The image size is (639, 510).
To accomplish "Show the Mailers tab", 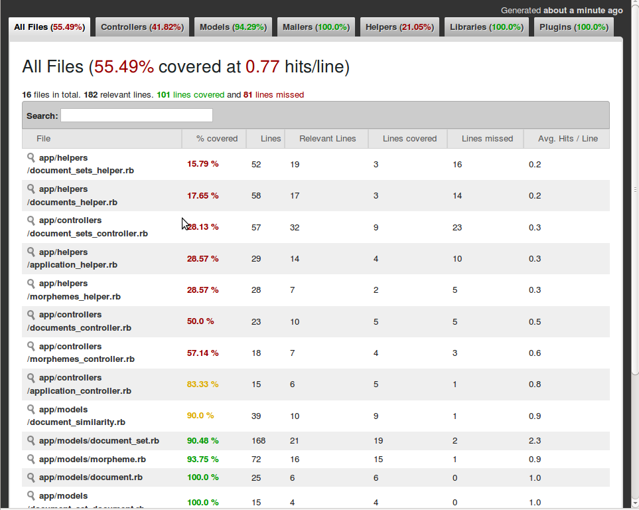I will (315, 27).
